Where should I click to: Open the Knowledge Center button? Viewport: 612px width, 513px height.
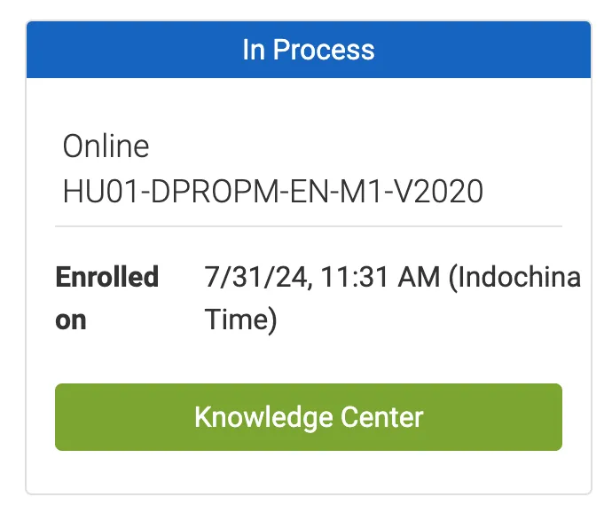309,417
